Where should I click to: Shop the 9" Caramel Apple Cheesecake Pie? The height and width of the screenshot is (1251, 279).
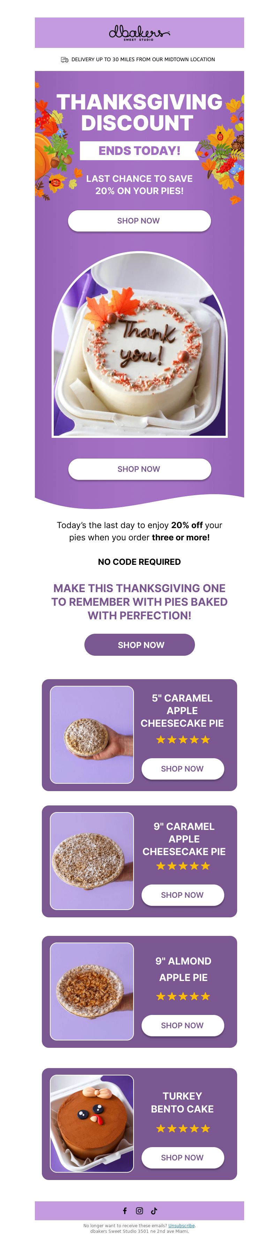pos(183,895)
